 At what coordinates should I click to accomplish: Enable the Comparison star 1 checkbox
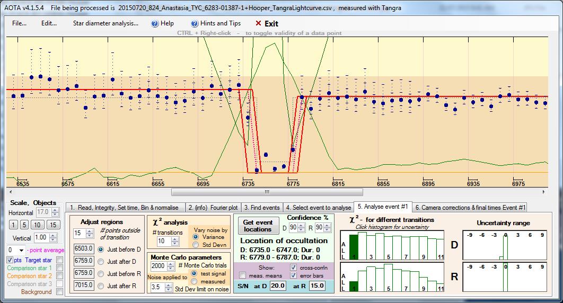(x=59, y=268)
